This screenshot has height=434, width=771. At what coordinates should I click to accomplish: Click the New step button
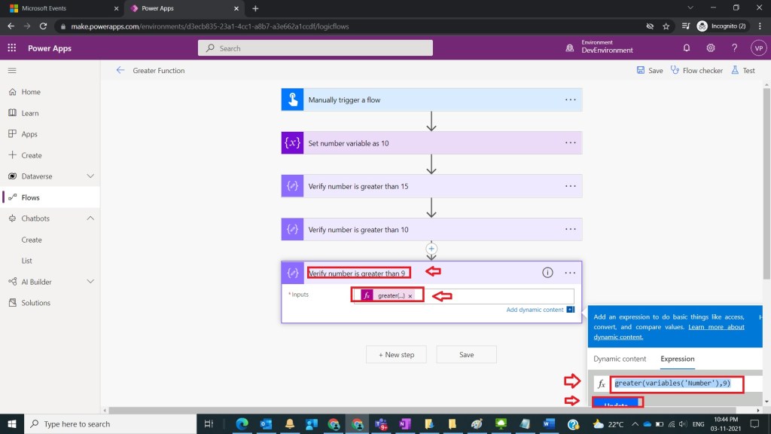(396, 355)
